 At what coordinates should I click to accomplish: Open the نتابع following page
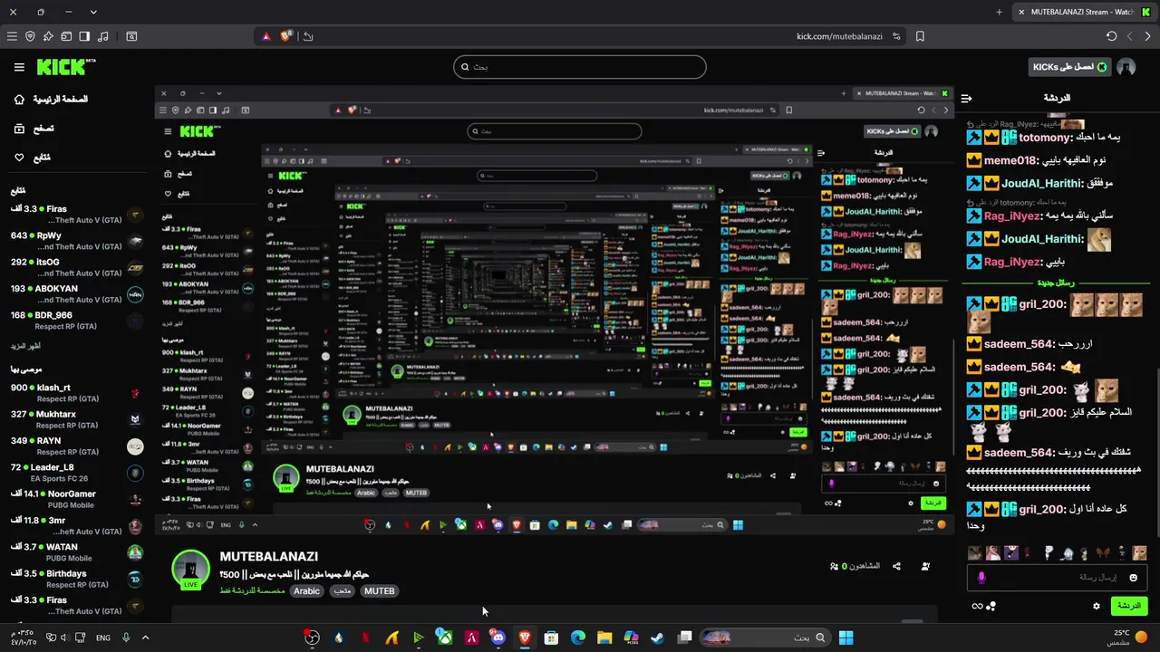point(32,158)
